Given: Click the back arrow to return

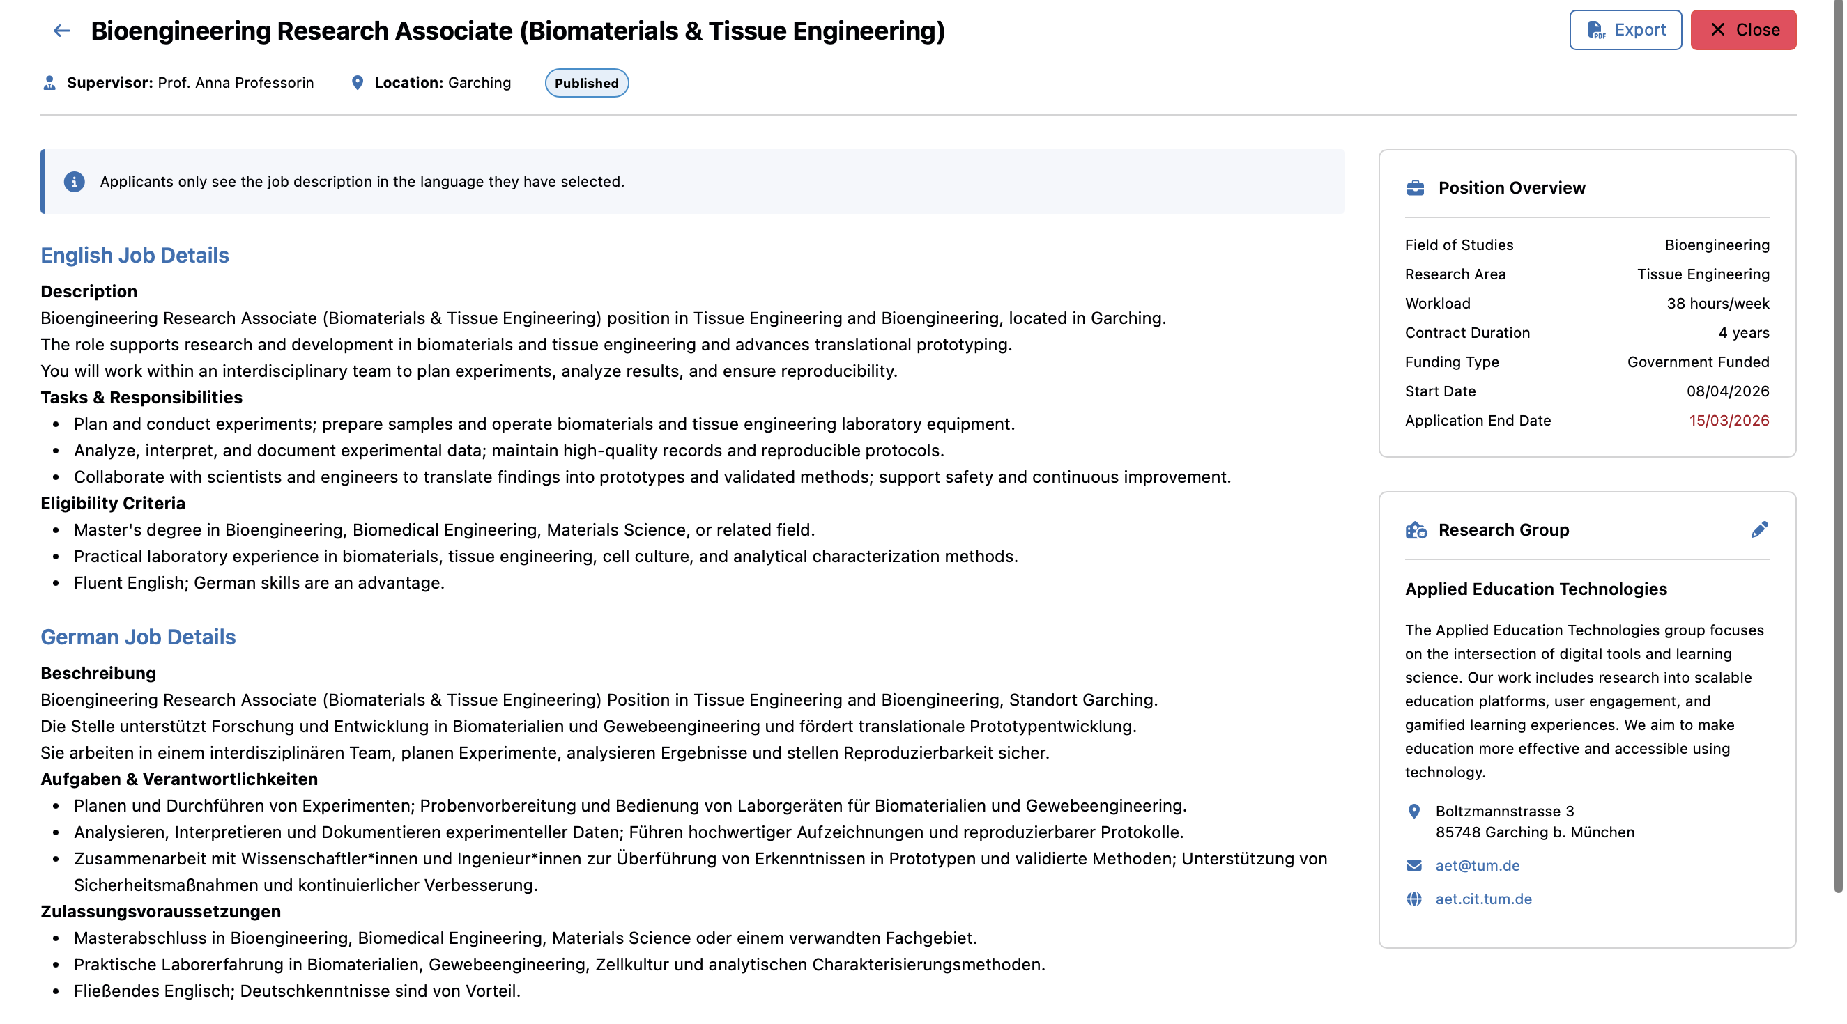Looking at the screenshot, I should pos(60,30).
